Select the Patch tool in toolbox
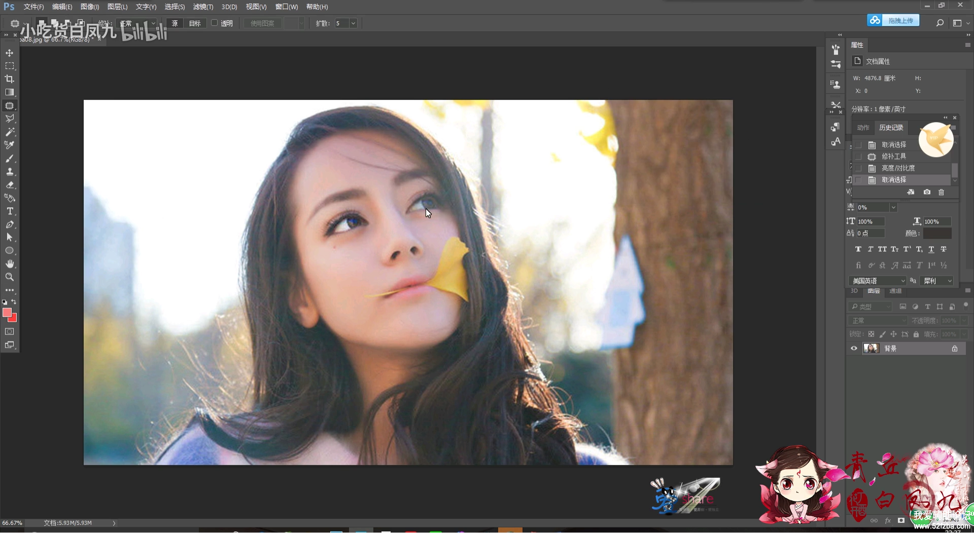 (10, 105)
